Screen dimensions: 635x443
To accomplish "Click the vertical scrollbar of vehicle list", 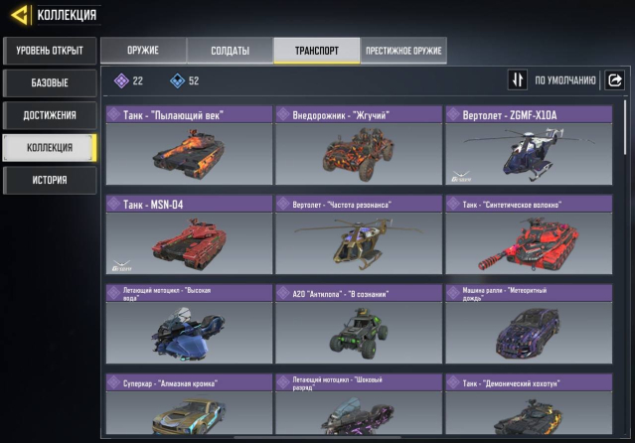I will pos(625,127).
